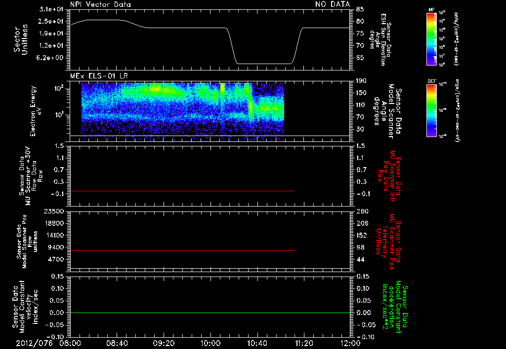Click the '75' elevation angle tick
The image size is (506, 349).
(360, 34)
